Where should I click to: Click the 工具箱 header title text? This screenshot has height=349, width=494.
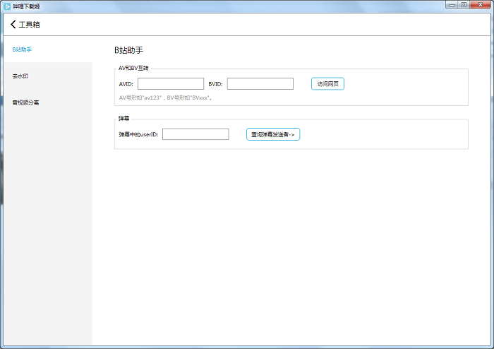[x=30, y=24]
